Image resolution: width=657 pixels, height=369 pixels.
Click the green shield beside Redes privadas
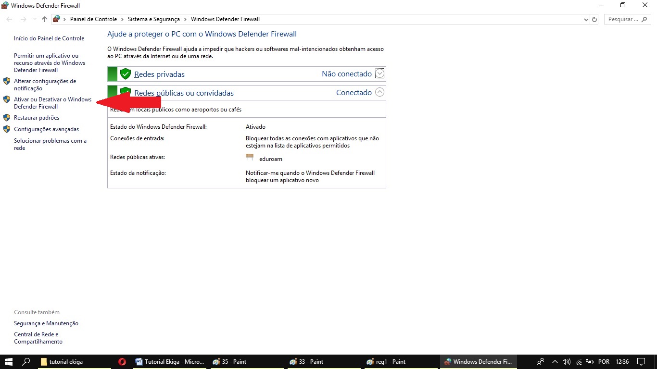126,74
